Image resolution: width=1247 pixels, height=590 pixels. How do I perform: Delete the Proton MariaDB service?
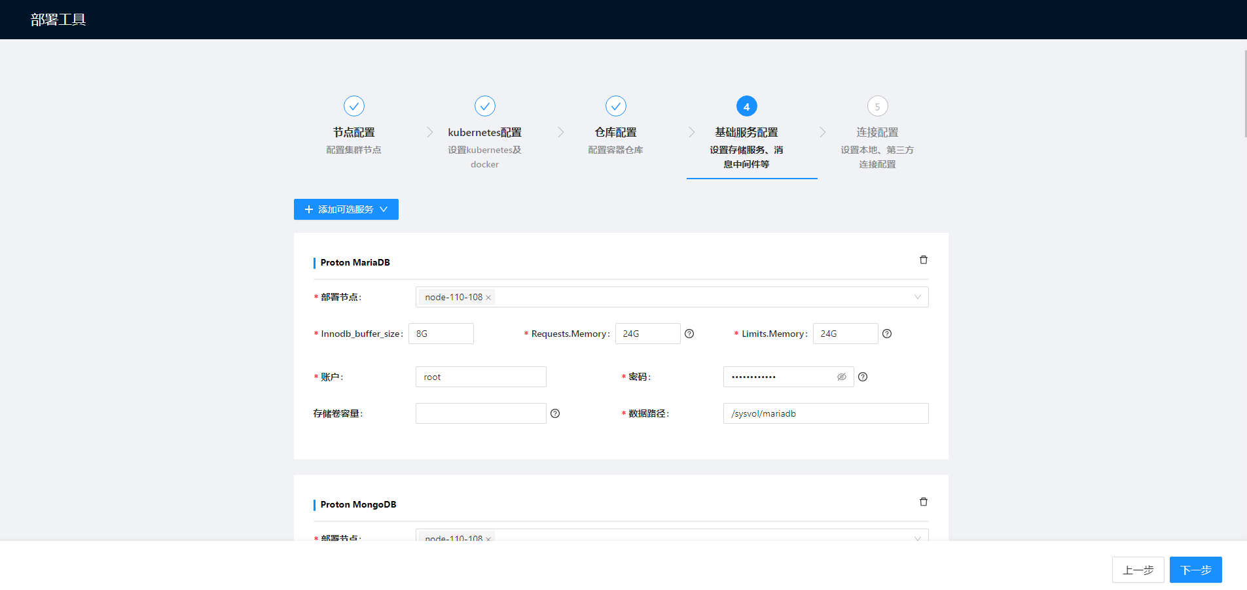924,260
